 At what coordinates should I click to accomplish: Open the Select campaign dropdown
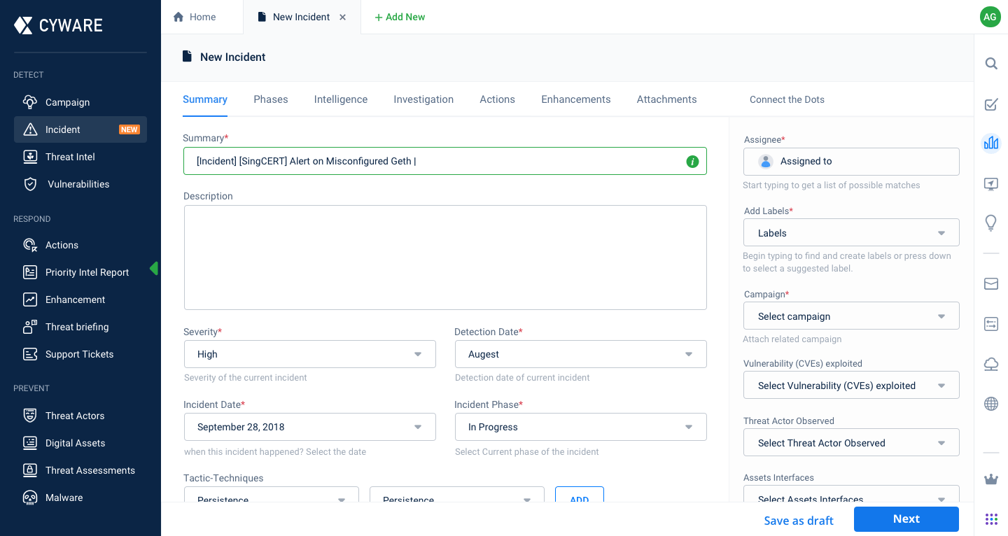(x=851, y=316)
